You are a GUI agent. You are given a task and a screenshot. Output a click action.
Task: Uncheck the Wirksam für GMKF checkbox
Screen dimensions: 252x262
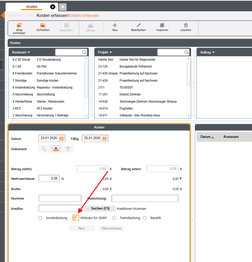tap(75, 218)
